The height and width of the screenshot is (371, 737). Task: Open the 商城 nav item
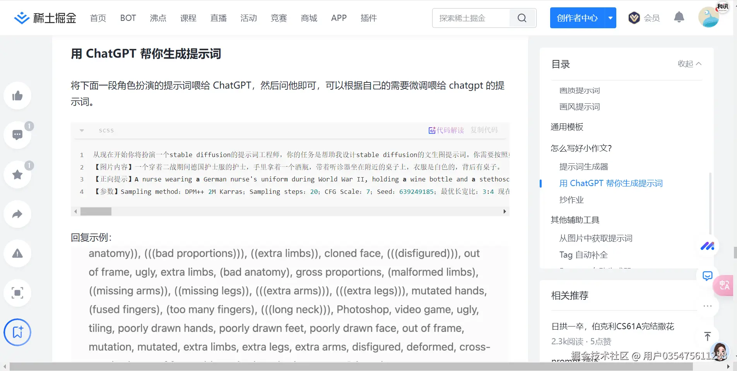(309, 18)
